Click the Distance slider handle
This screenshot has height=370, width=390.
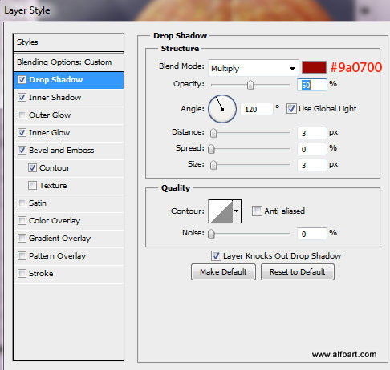coord(213,133)
